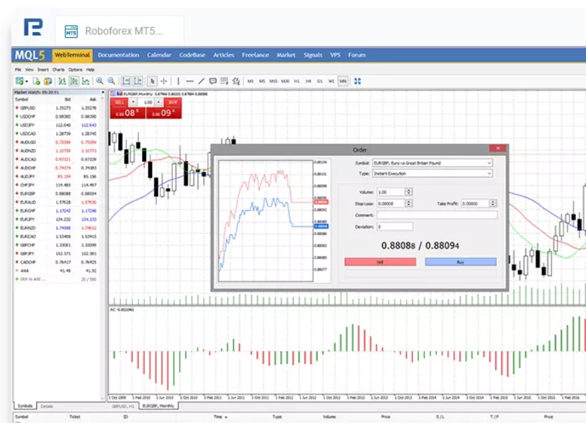Select the horizontal line tool
586x423 pixels.
190,81
